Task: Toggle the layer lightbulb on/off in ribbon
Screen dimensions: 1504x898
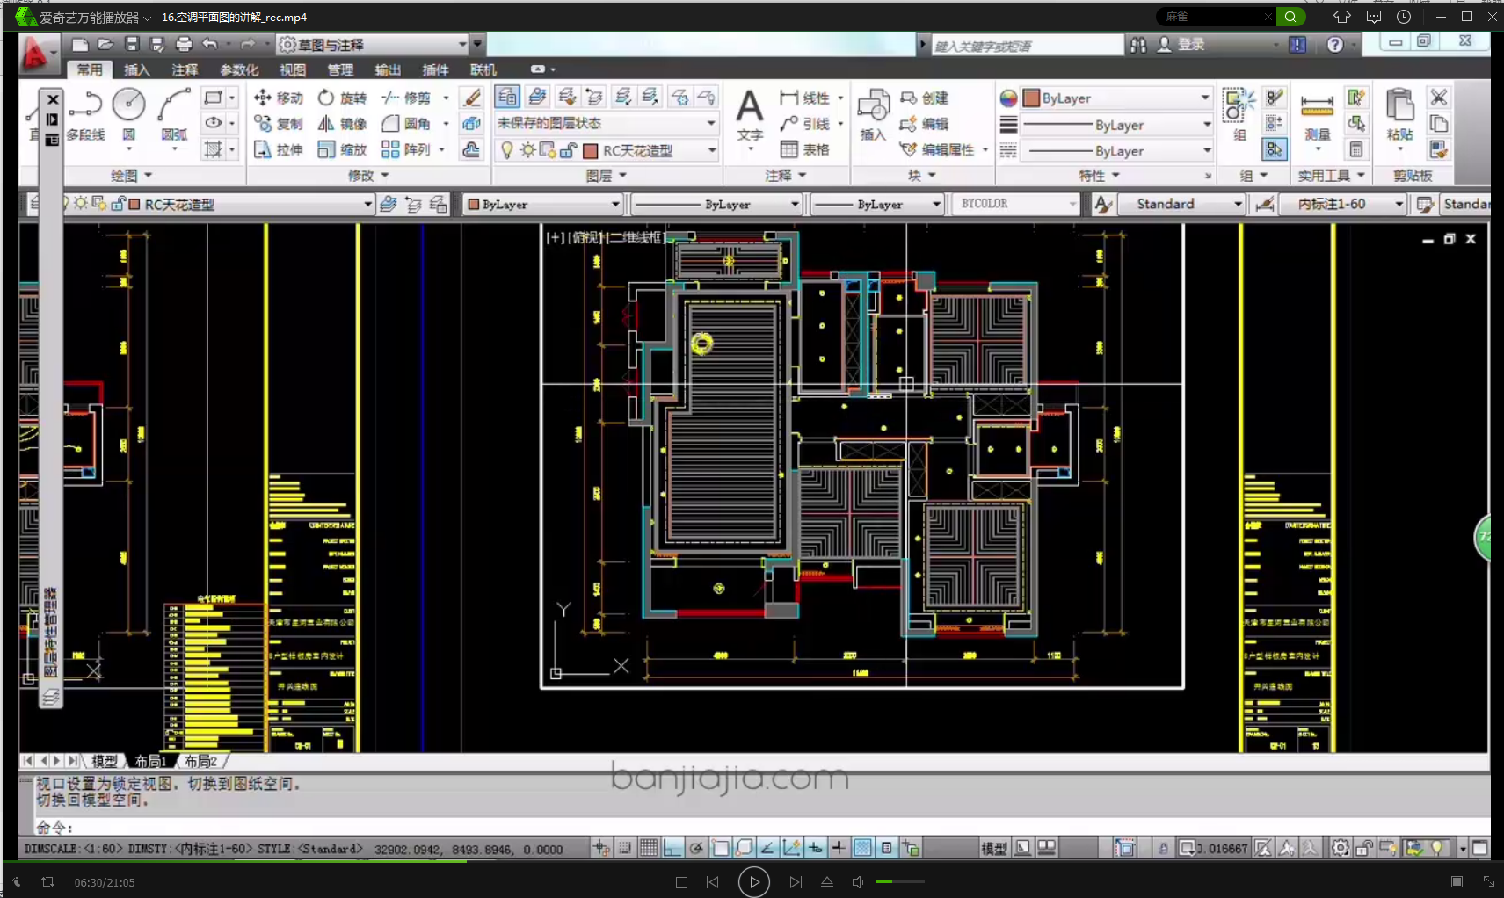Action: coord(506,151)
